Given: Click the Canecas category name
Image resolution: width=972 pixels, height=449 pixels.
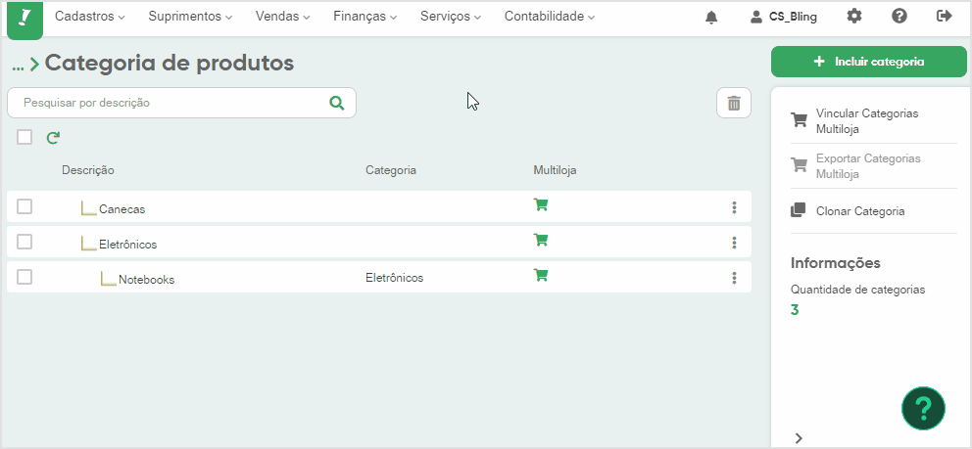Looking at the screenshot, I should pyautogui.click(x=122, y=209).
